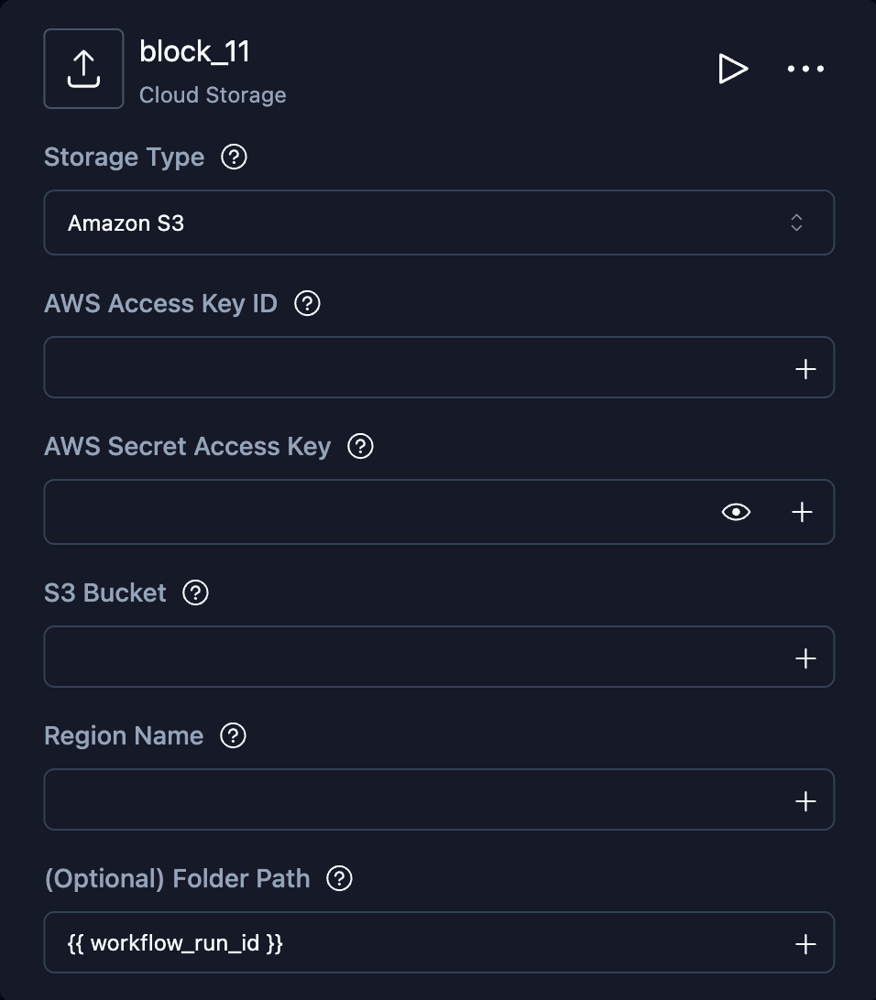Add parameter to AWS Secret Access Key field
Viewport: 876px width, 1000px height.
tap(802, 512)
